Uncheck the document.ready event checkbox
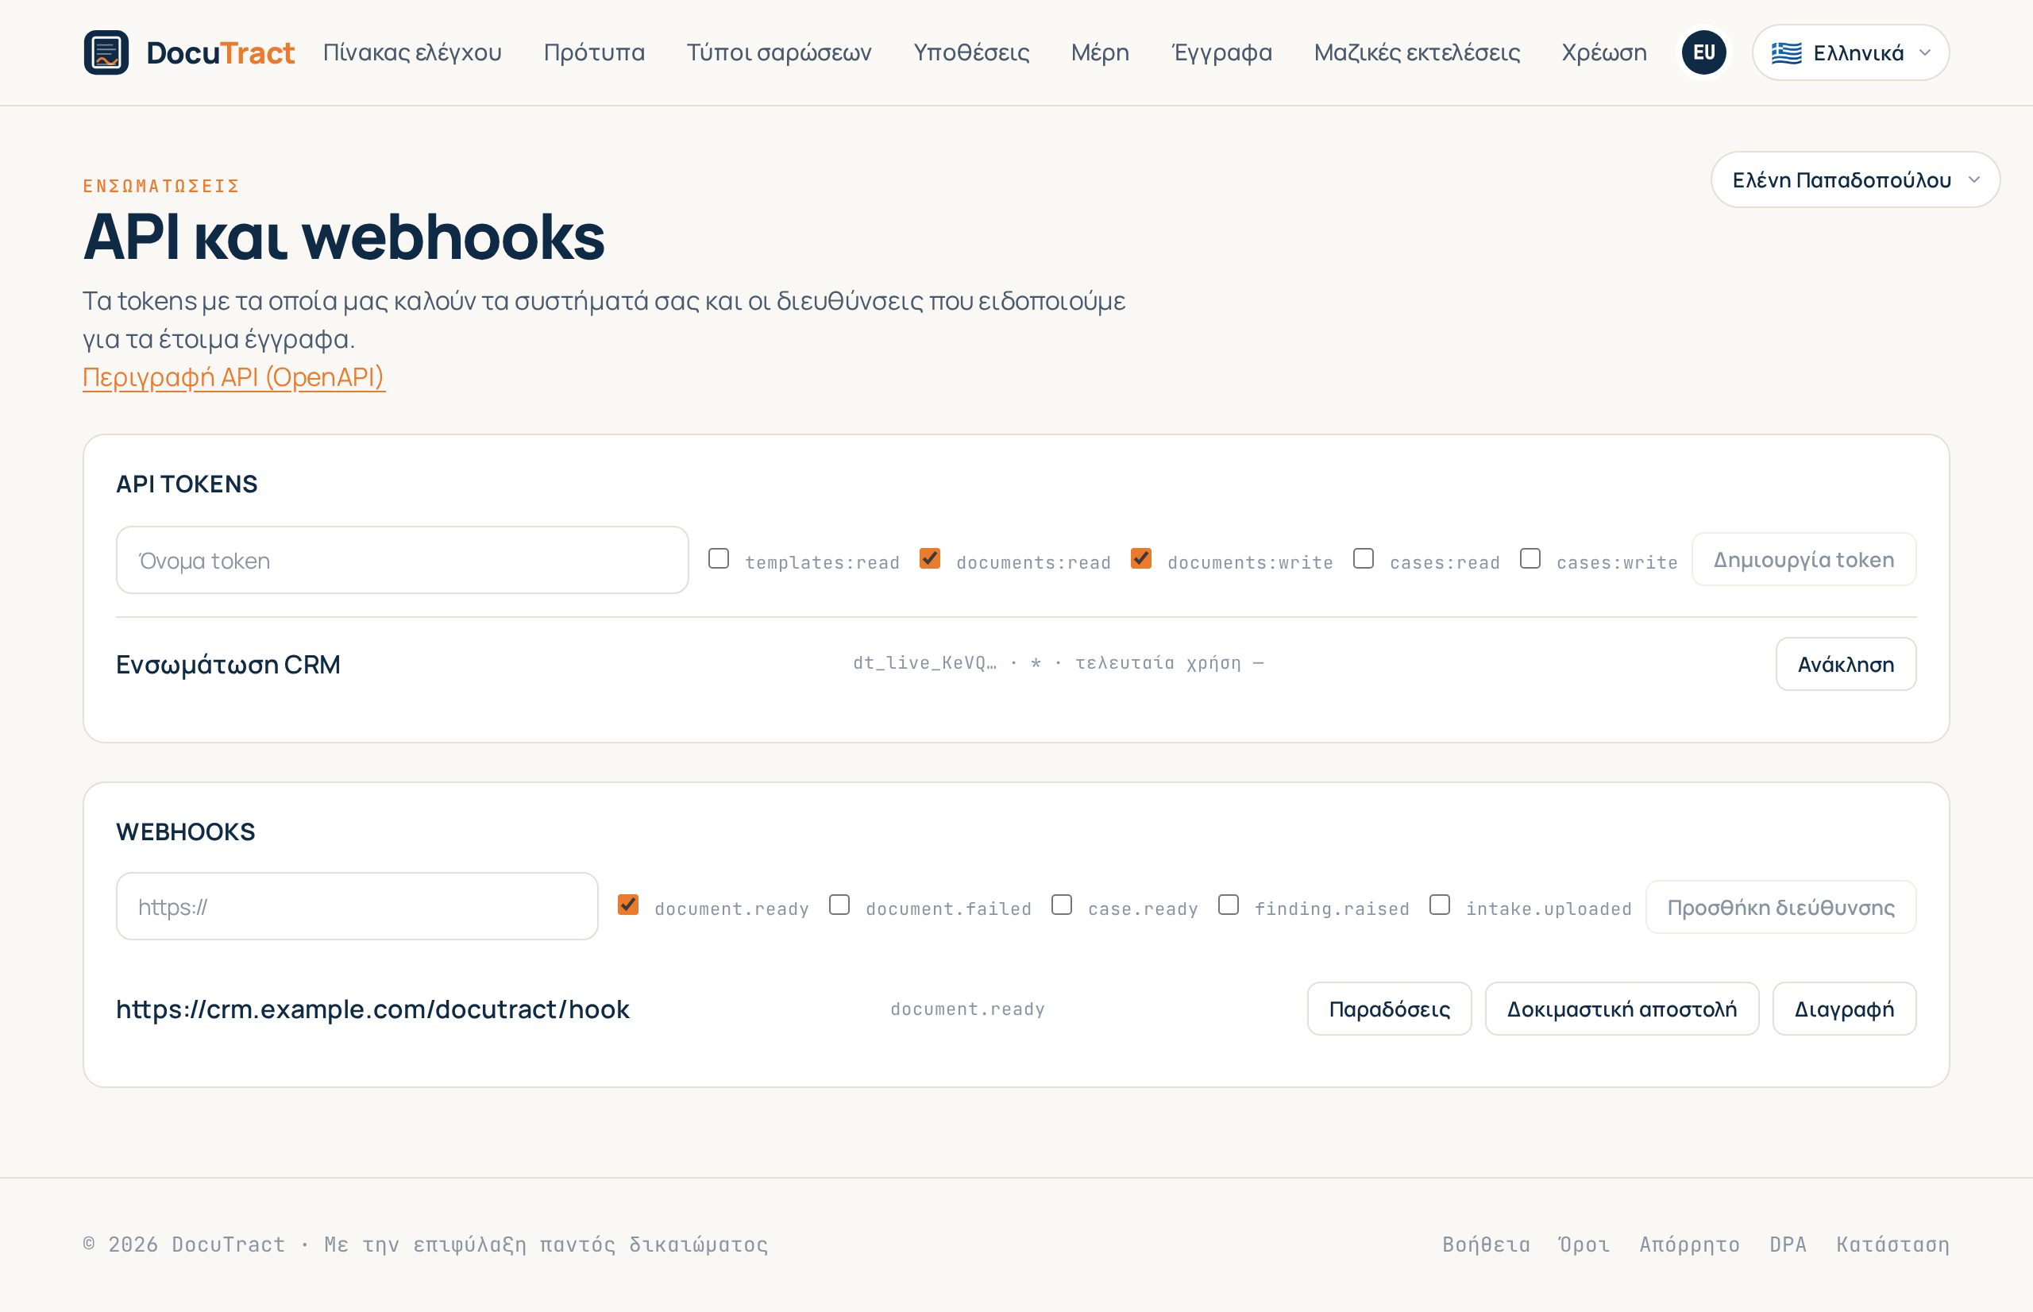The width and height of the screenshot is (2033, 1312). tap(628, 905)
